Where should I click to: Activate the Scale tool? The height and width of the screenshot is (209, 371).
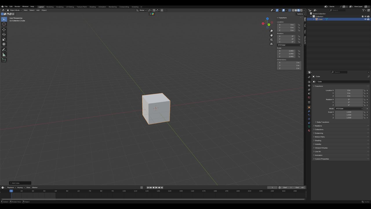(4, 39)
